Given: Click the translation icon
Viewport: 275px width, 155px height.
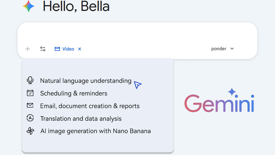Looking at the screenshot, I should (30, 118).
